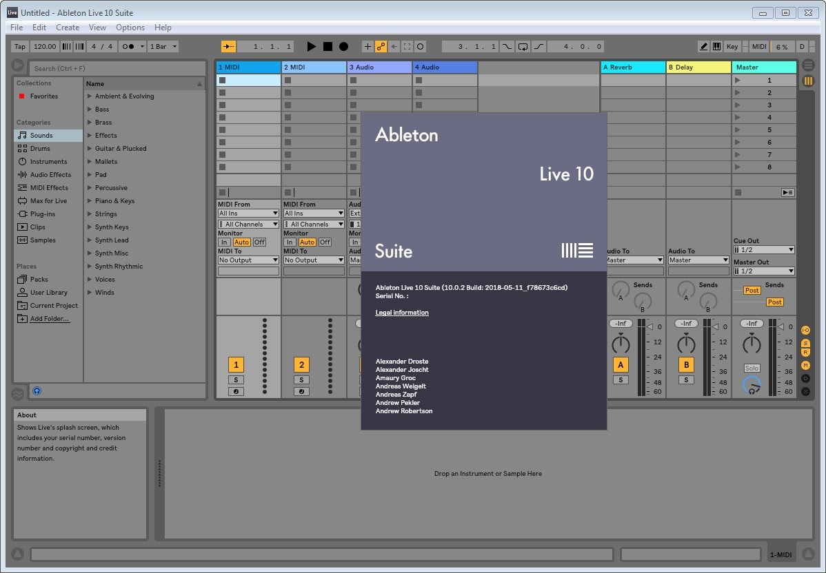Open track 2 MIDI To No Output dropdown
The height and width of the screenshot is (573, 826).
(314, 260)
